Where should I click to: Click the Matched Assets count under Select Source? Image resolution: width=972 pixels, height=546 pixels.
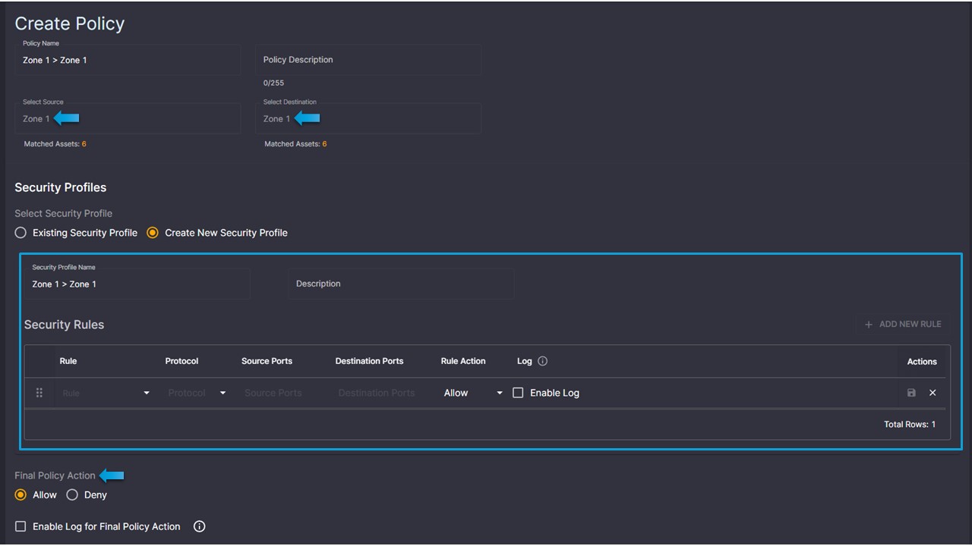pos(84,144)
